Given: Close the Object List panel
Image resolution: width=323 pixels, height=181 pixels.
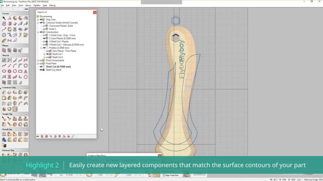Looking at the screenshot, I should coord(95,12).
